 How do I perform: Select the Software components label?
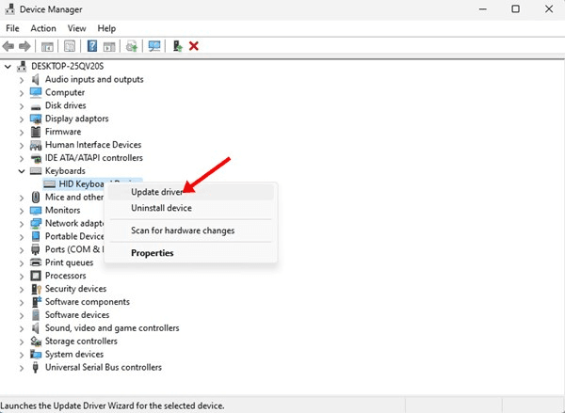[88, 302]
